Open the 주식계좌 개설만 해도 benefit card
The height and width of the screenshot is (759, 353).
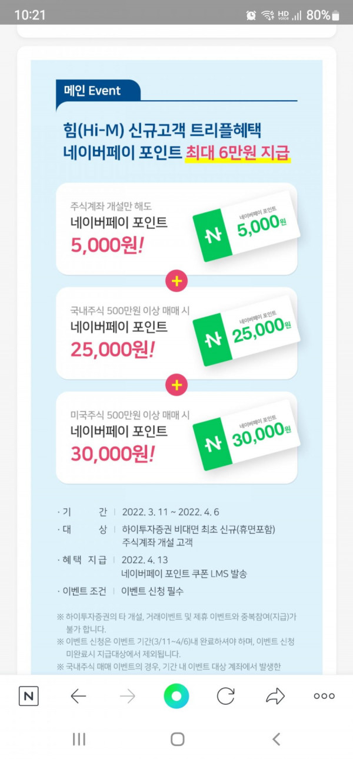pyautogui.click(x=176, y=229)
